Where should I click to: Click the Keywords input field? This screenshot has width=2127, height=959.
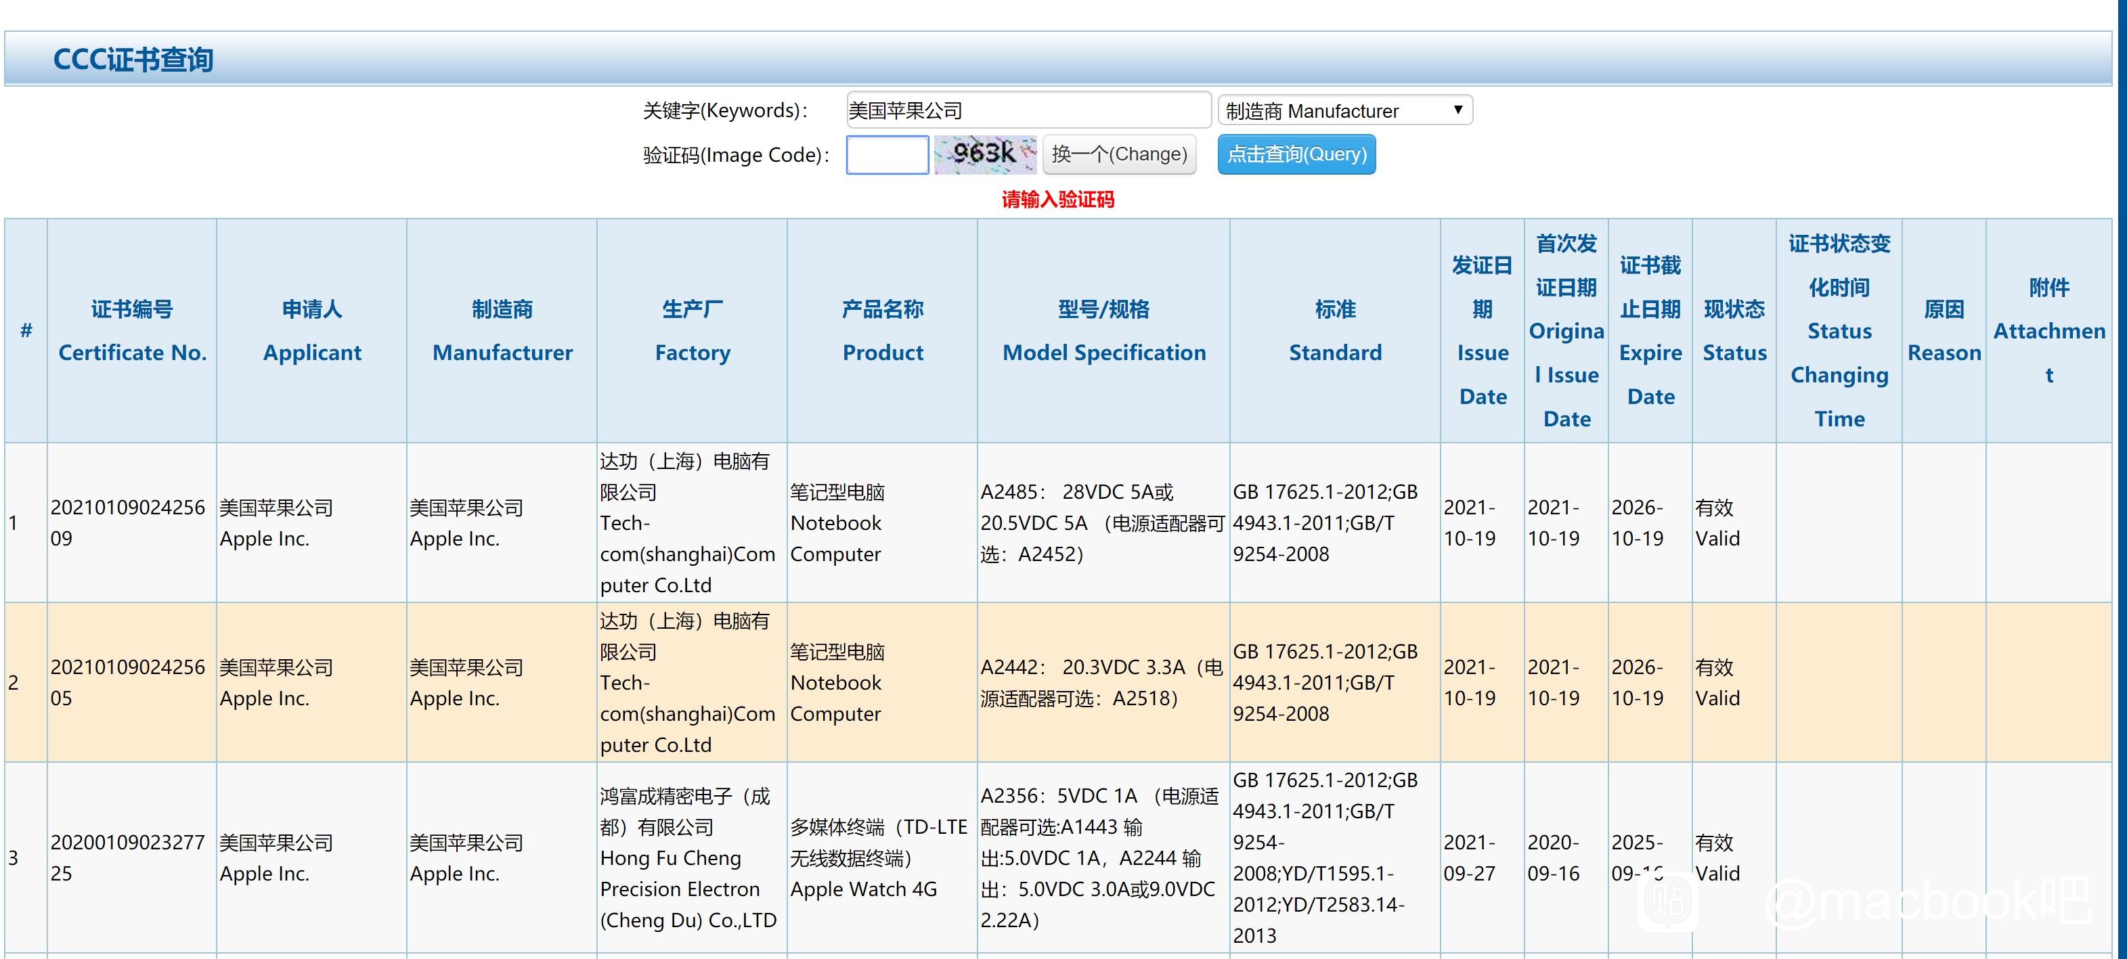point(1028,110)
